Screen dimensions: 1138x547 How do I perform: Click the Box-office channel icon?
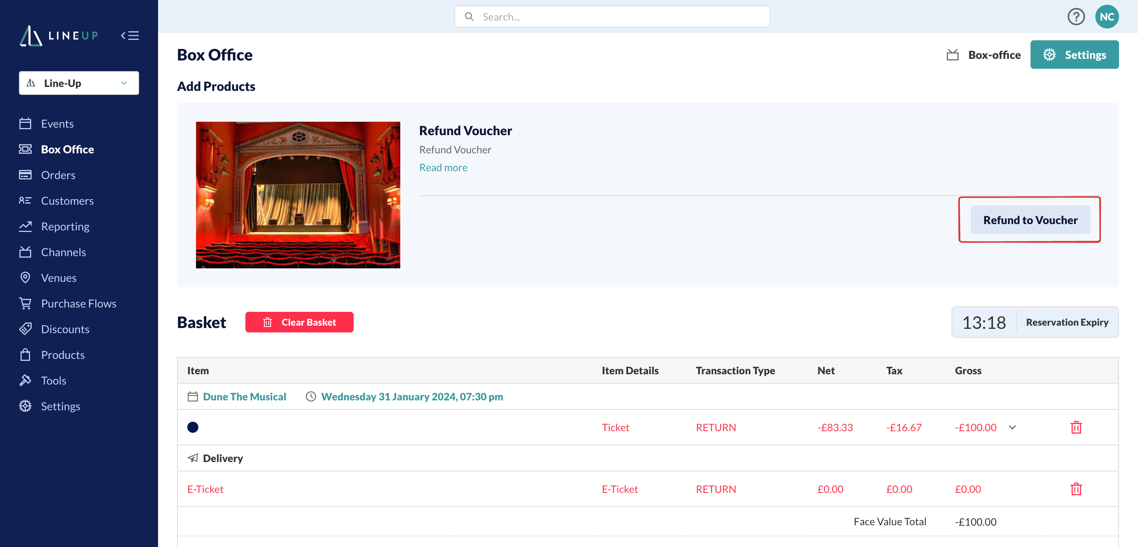(952, 55)
